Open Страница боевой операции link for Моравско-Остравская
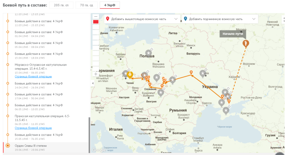 [x=33, y=77]
